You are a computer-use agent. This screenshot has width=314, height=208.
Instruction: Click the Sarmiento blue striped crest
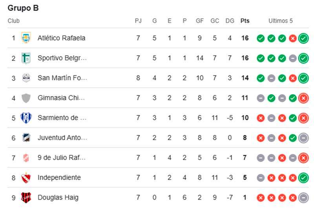pos(26,118)
